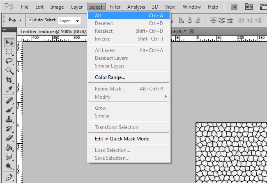Viewport: 267px width, 183px height.
Task: Select the Move tool in the toolbox
Action: (9, 42)
